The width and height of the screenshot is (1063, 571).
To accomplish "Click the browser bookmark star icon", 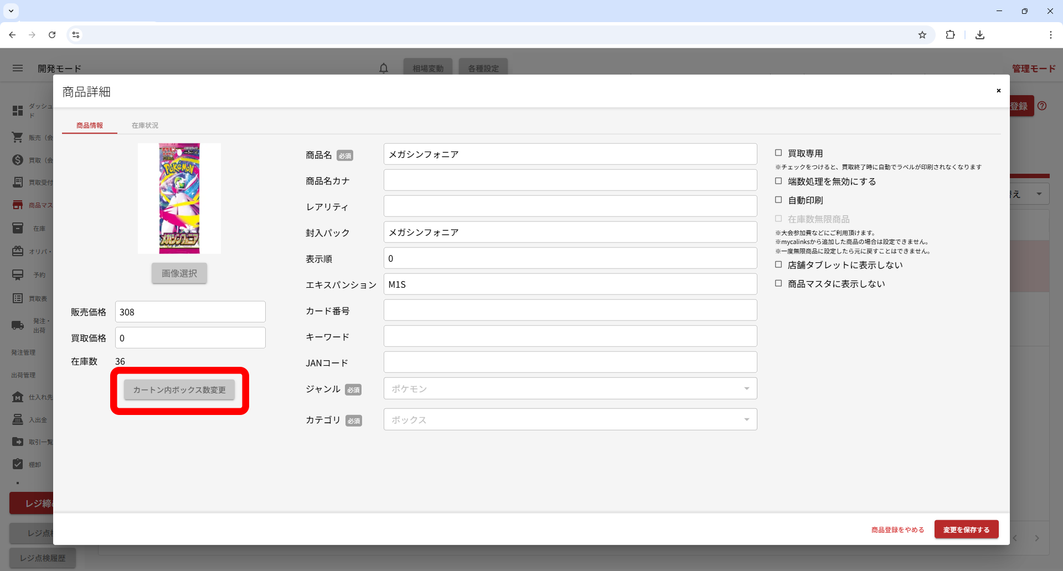I will [922, 35].
